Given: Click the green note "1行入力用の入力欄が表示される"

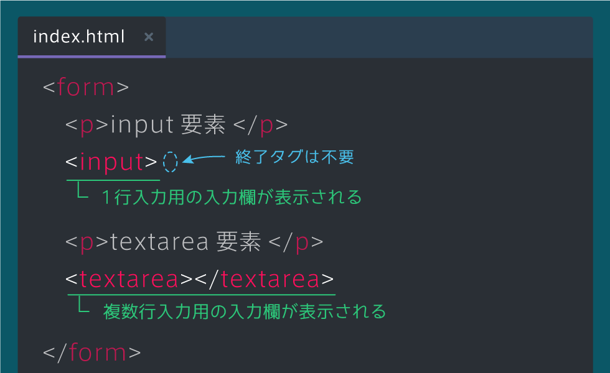Looking at the screenshot, I should pyautogui.click(x=232, y=198).
